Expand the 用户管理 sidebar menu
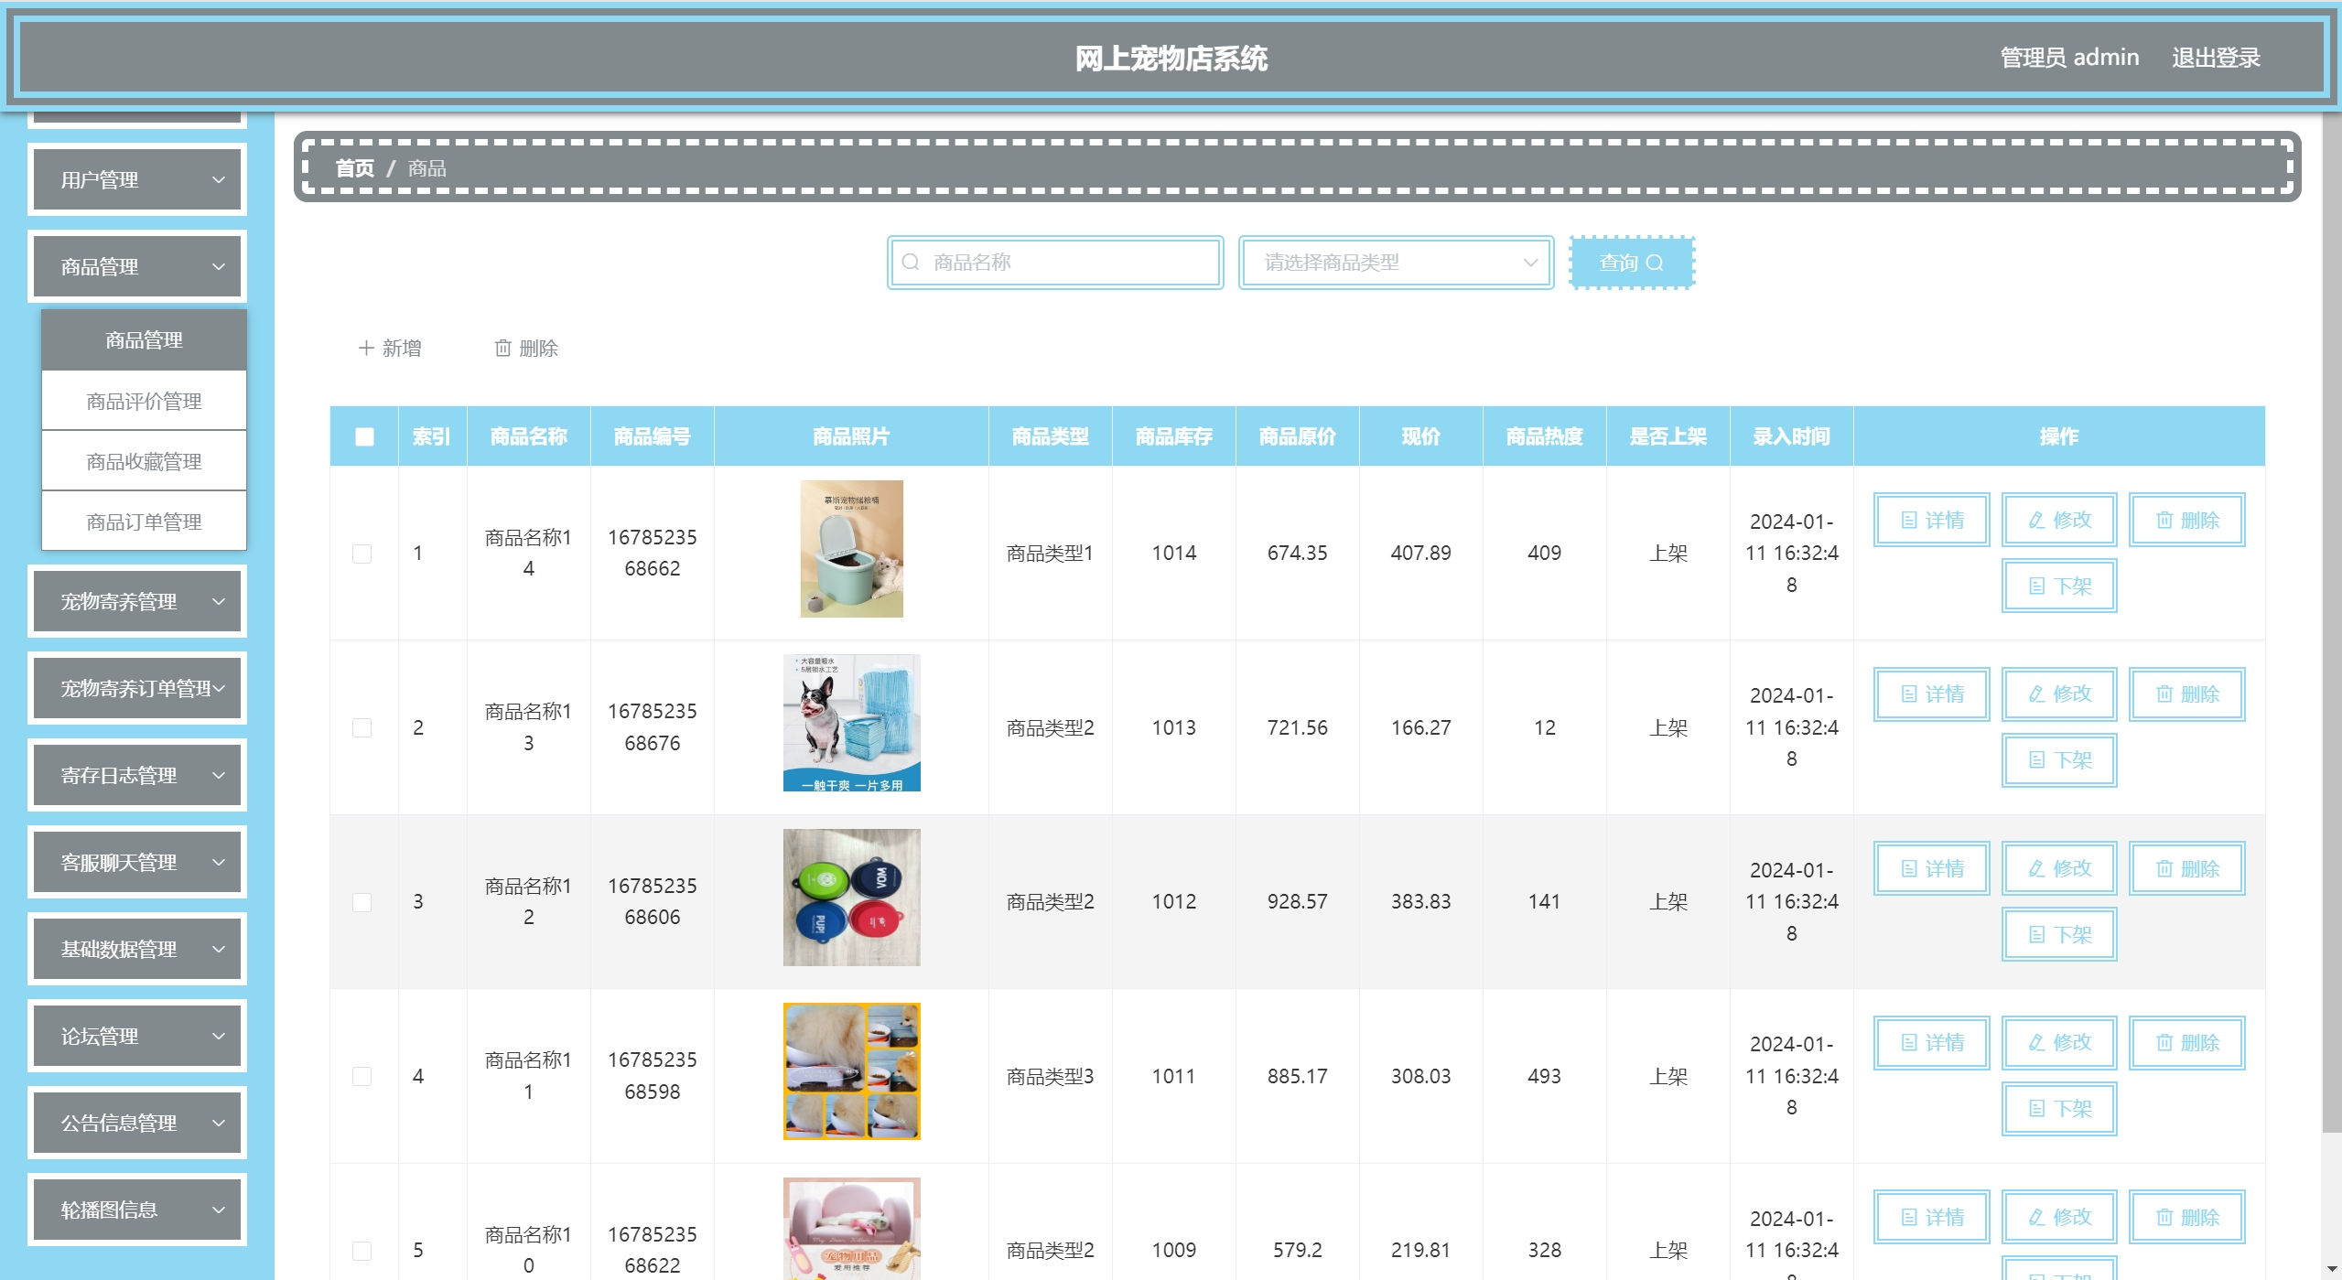 (x=137, y=180)
